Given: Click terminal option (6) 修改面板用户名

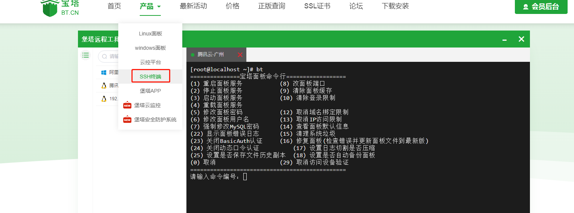Looking at the screenshot, I should pyautogui.click(x=220, y=120).
